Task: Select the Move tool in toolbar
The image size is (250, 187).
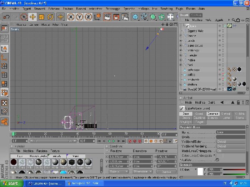Action: pyautogui.click(x=32, y=17)
